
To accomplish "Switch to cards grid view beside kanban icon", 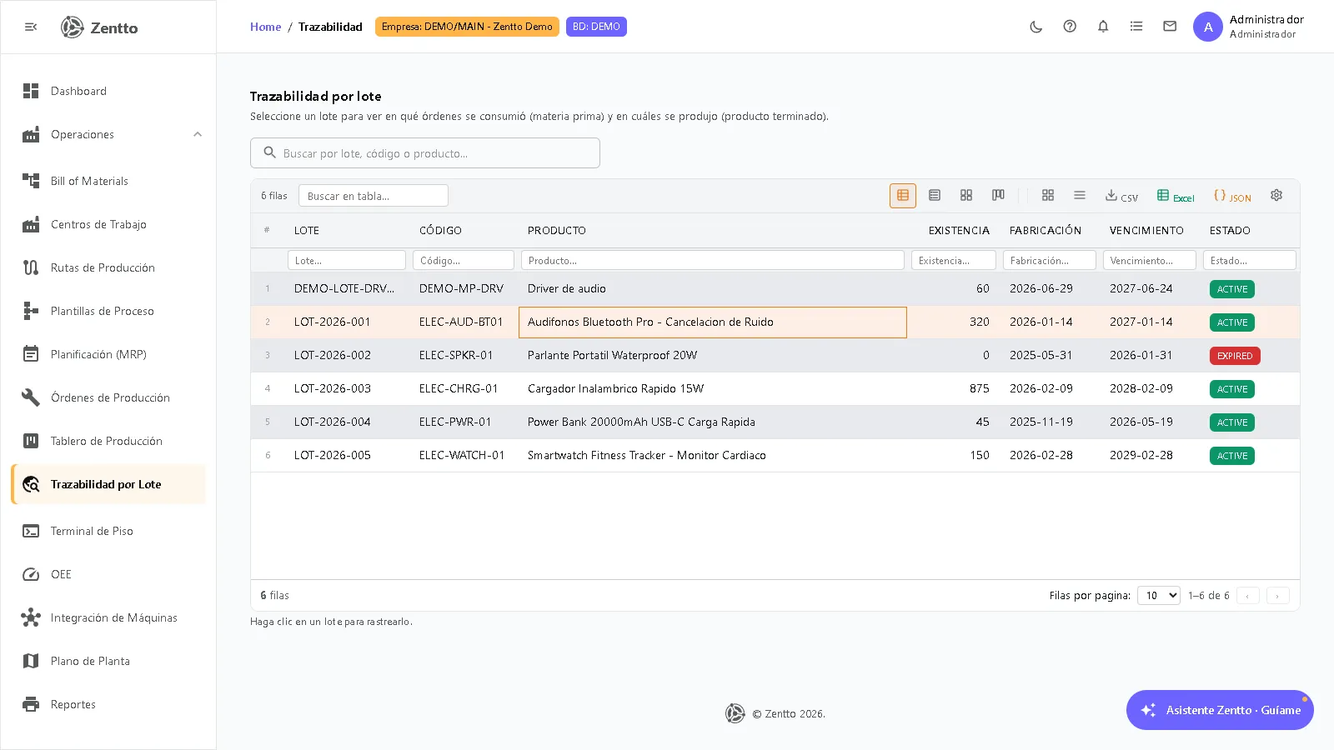I will (x=966, y=196).
